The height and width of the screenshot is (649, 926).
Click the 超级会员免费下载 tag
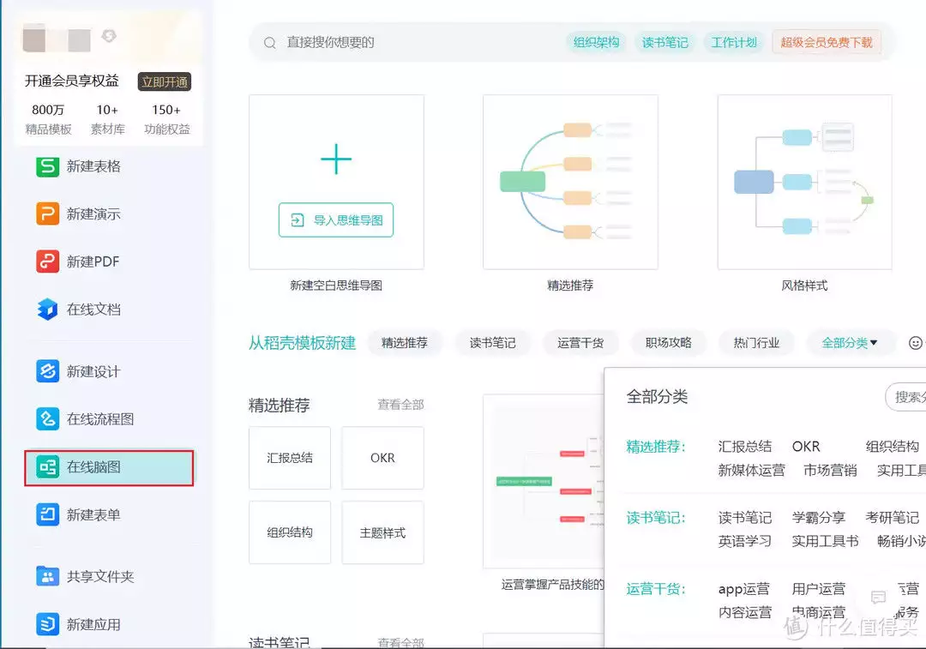(826, 42)
